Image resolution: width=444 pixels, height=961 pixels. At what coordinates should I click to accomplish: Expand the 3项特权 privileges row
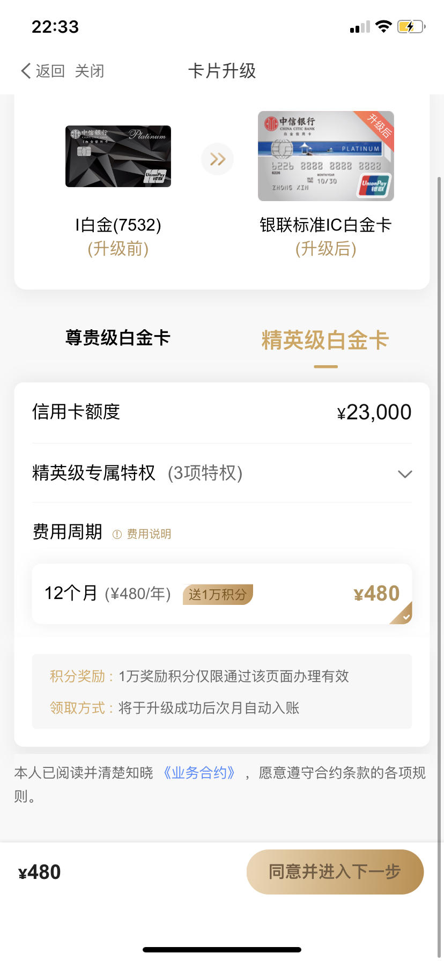pyautogui.click(x=222, y=473)
